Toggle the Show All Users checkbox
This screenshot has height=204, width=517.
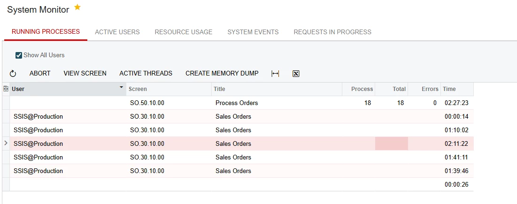[x=19, y=55]
